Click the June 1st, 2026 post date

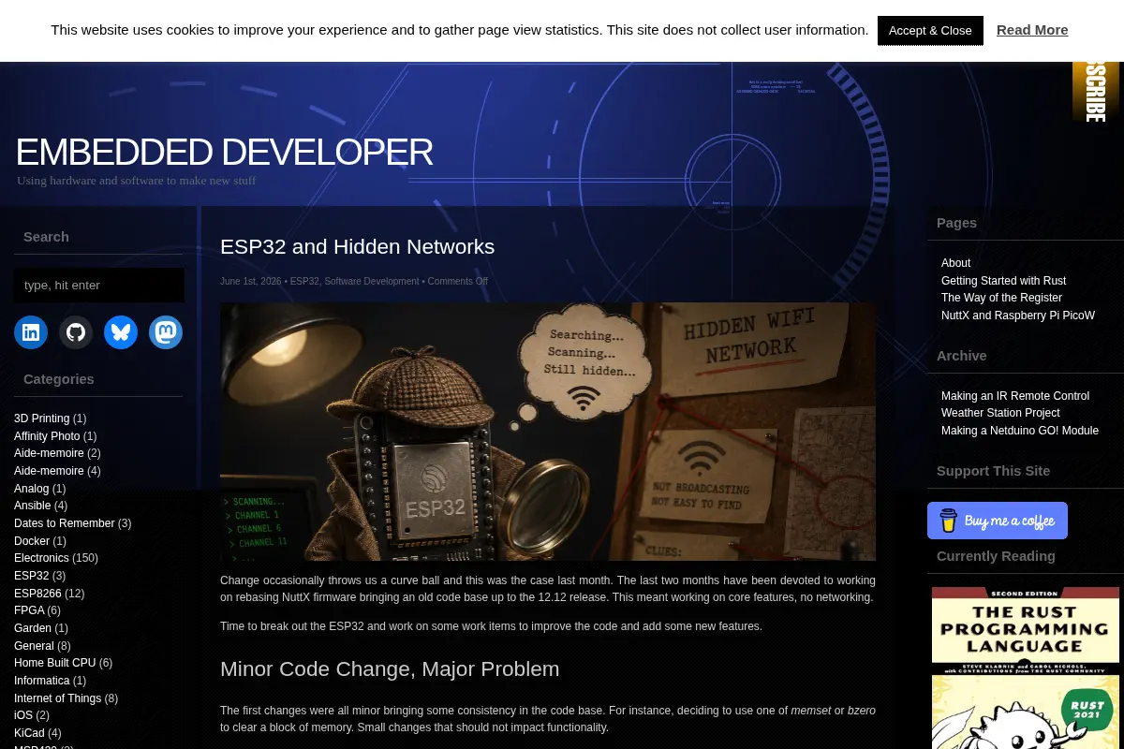point(250,282)
